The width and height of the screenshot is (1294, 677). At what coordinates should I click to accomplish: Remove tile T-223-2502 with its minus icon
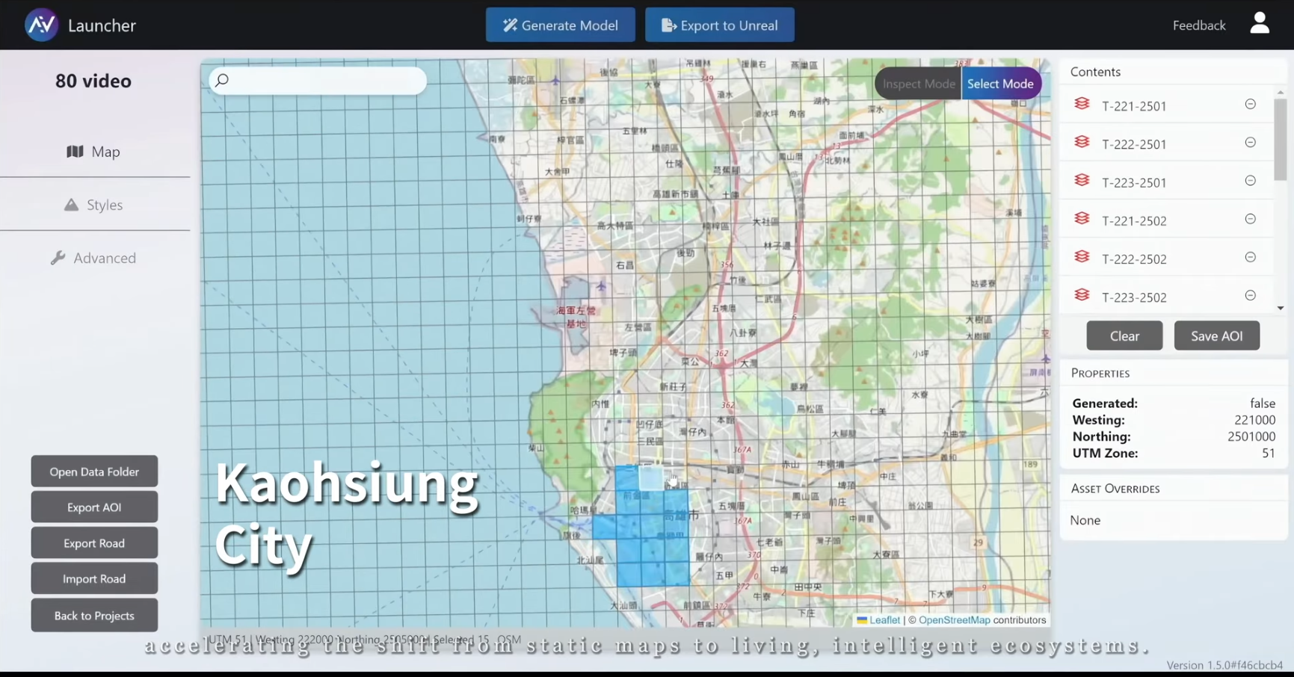[1250, 296]
